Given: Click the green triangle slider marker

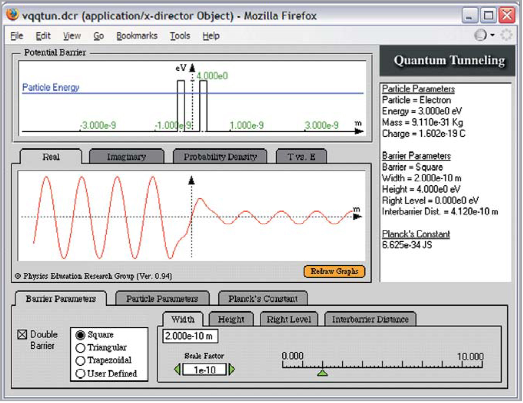Looking at the screenshot, I should [323, 373].
